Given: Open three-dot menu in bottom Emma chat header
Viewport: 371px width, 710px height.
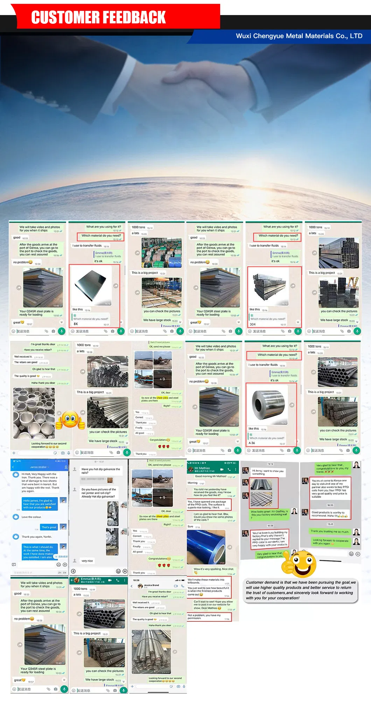Looking at the screenshot, I should tap(125, 580).
